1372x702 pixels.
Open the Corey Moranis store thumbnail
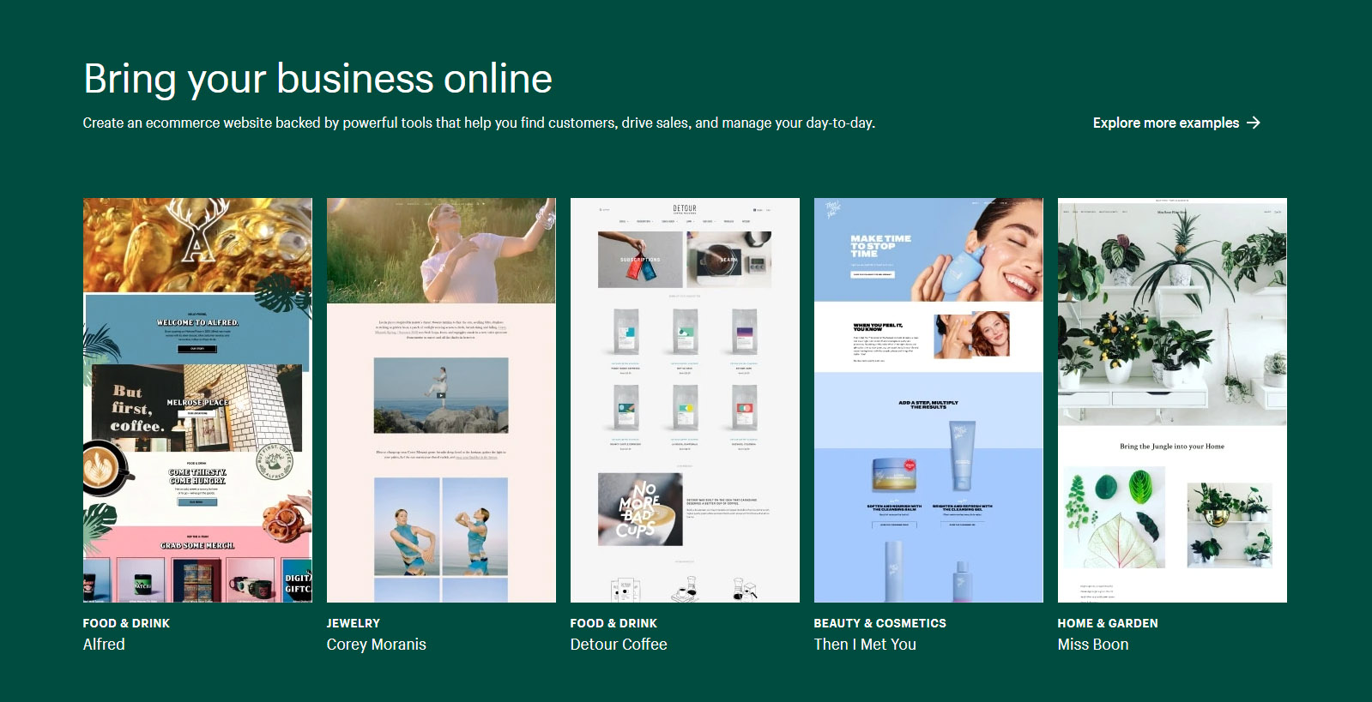(x=441, y=400)
